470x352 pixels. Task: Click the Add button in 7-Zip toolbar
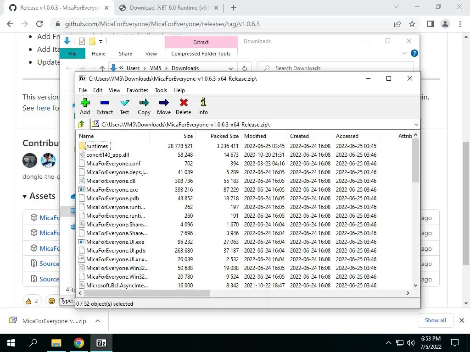pyautogui.click(x=85, y=106)
